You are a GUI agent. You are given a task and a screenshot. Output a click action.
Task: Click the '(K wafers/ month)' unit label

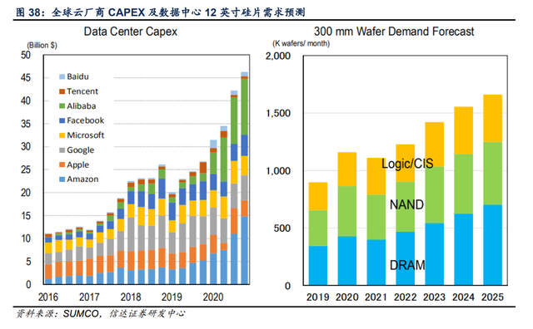tap(301, 43)
